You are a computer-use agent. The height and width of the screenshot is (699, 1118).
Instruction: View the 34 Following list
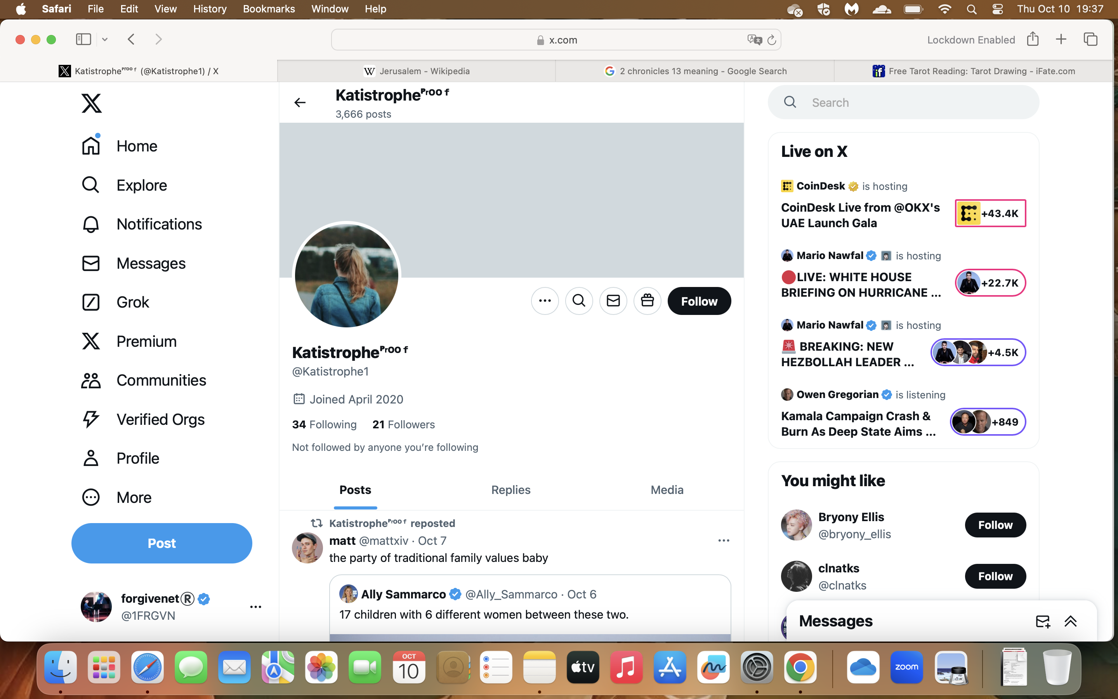(324, 424)
